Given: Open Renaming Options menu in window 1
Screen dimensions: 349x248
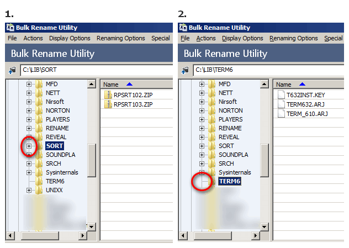Looking at the screenshot, I should (120, 38).
